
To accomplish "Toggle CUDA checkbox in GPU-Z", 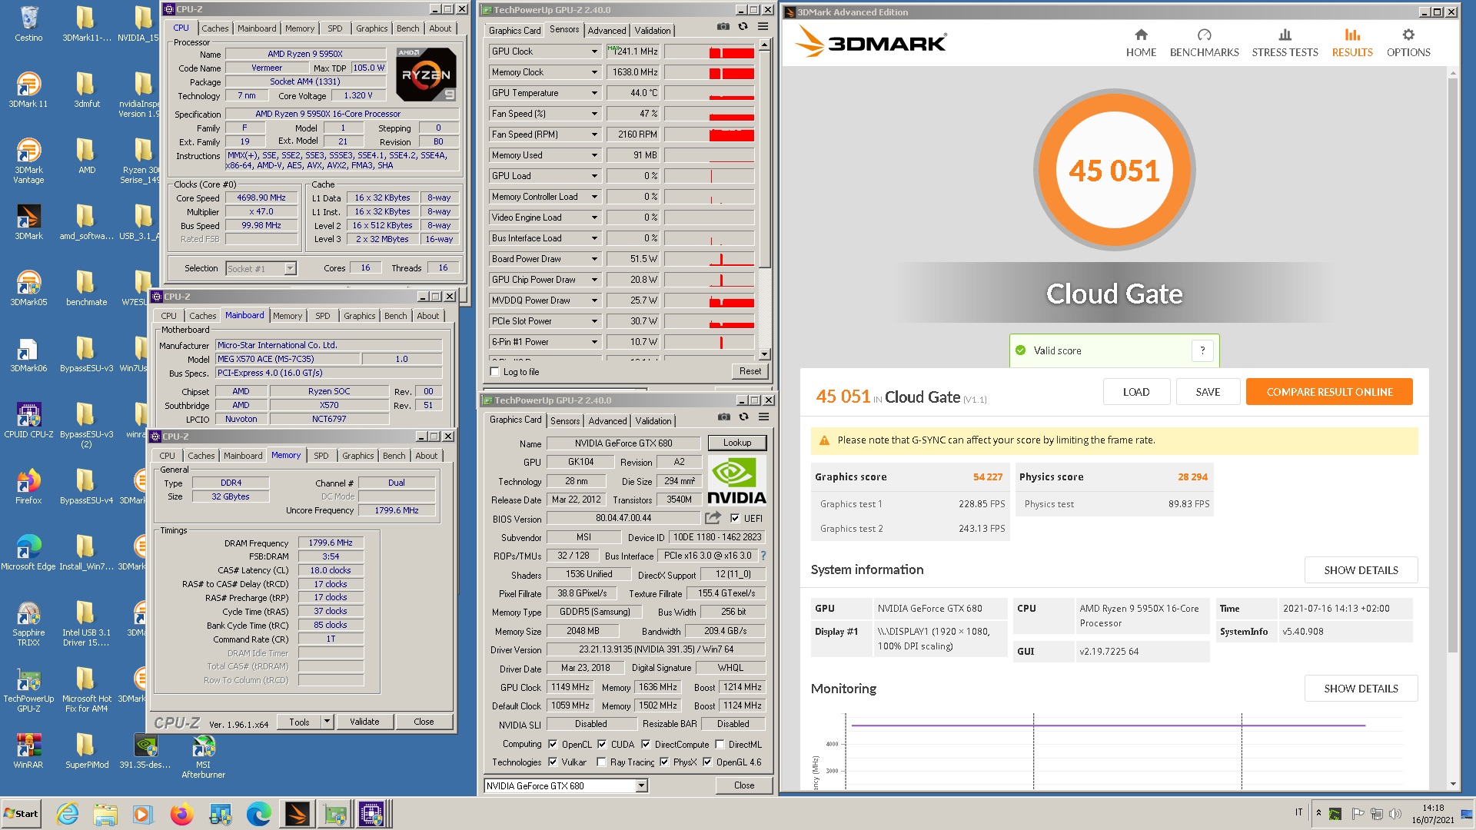I will tap(601, 744).
